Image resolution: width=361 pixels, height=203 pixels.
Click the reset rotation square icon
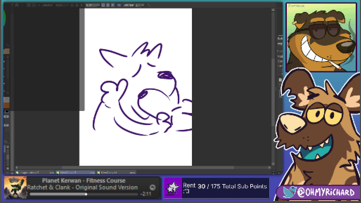click(x=112, y=5)
